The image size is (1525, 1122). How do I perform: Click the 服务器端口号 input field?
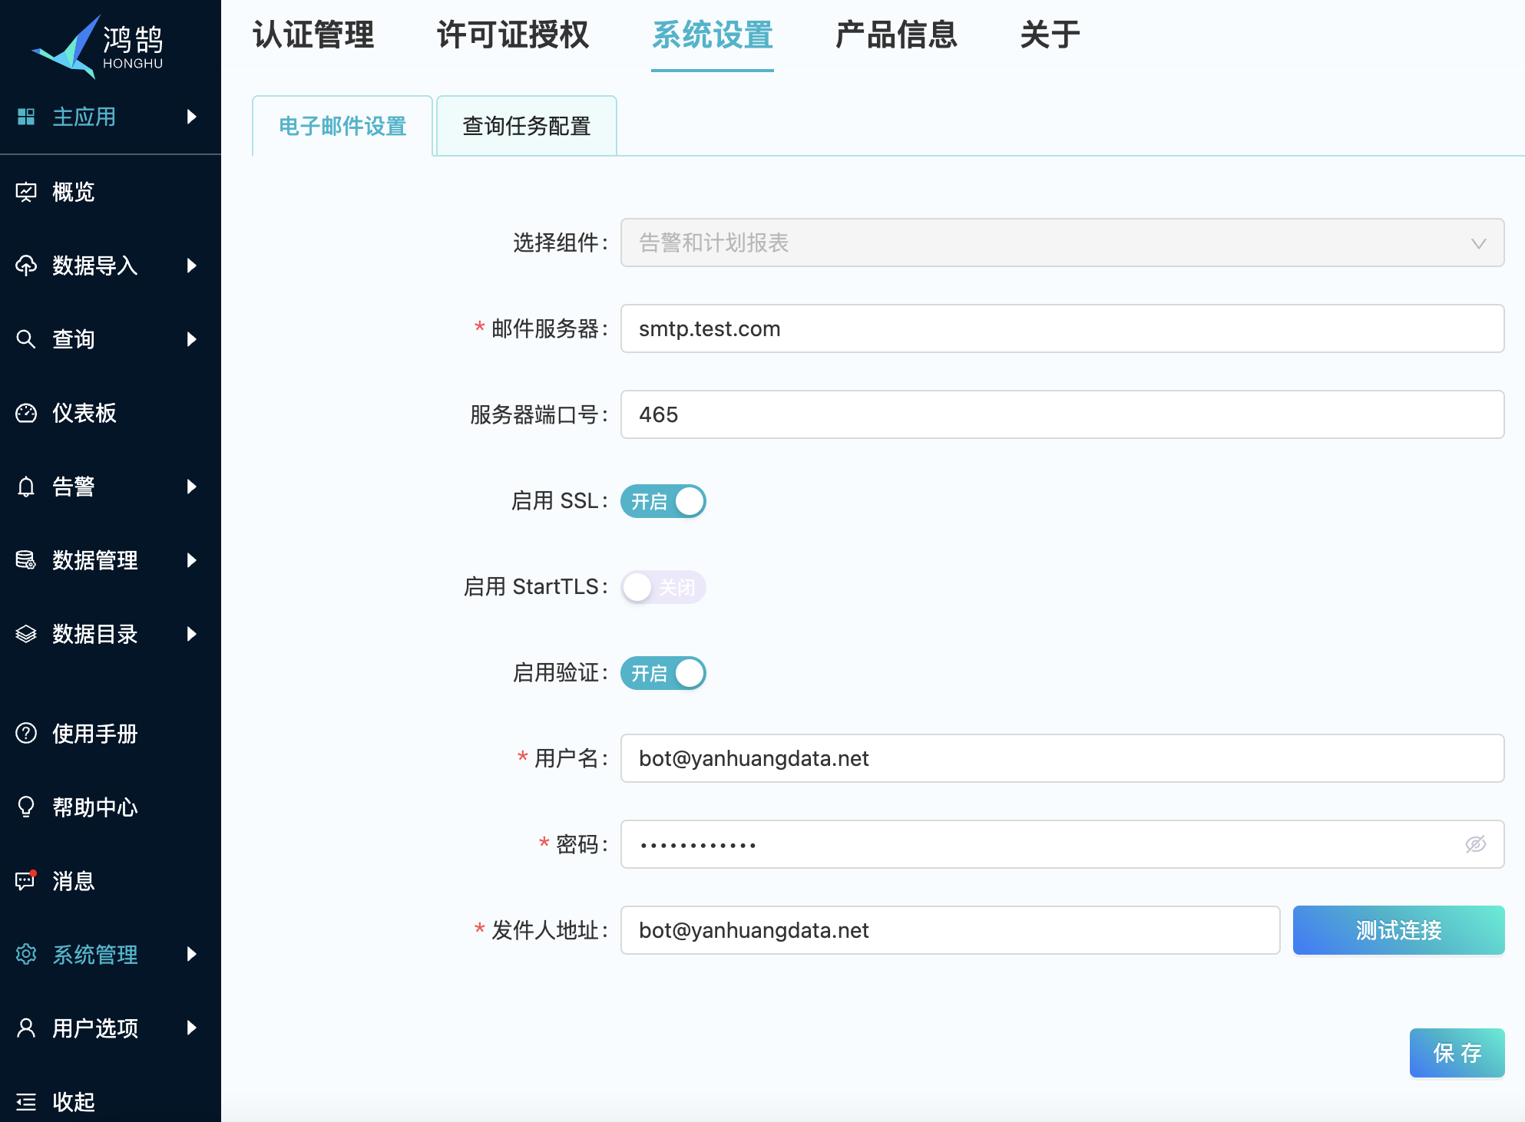[x=1062, y=414]
